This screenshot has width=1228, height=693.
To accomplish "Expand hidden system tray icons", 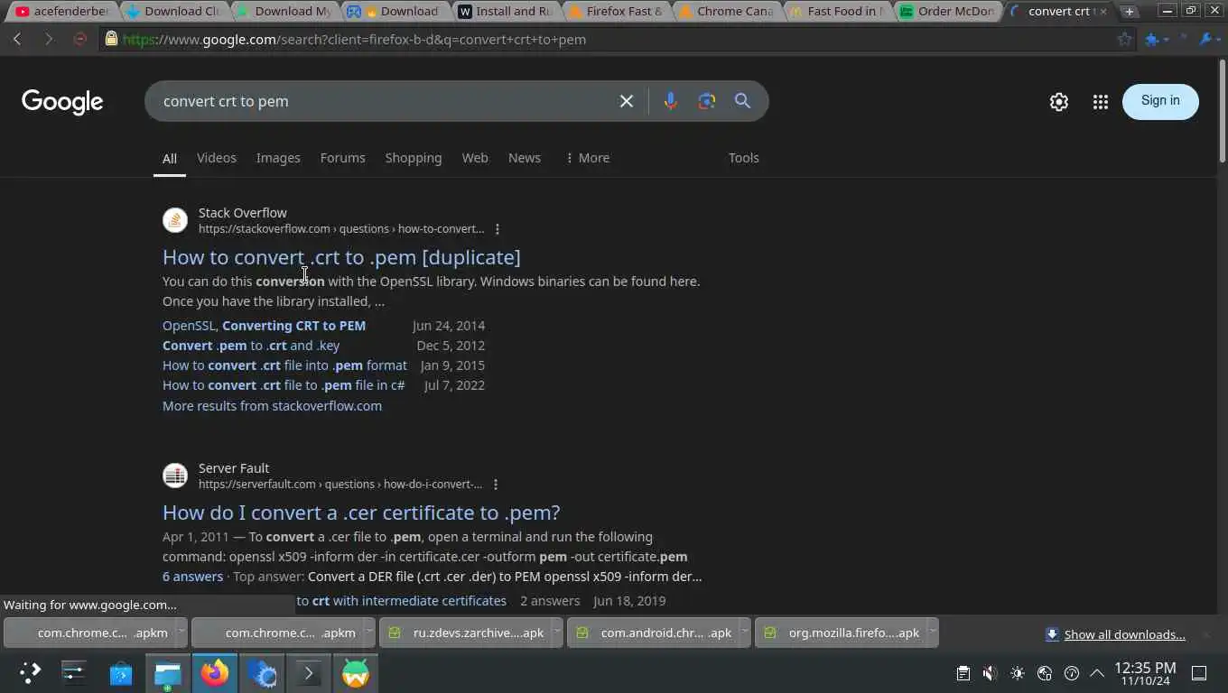I will point(1097,673).
